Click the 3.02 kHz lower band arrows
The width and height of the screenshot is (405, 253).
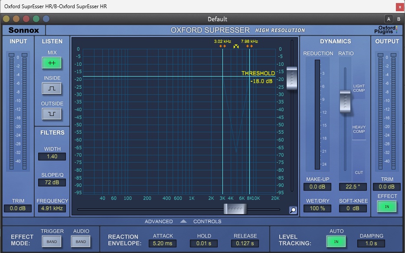coord(222,46)
